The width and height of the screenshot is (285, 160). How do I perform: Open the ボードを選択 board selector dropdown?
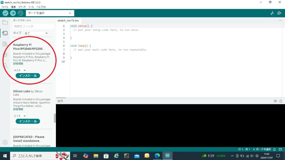point(50,13)
